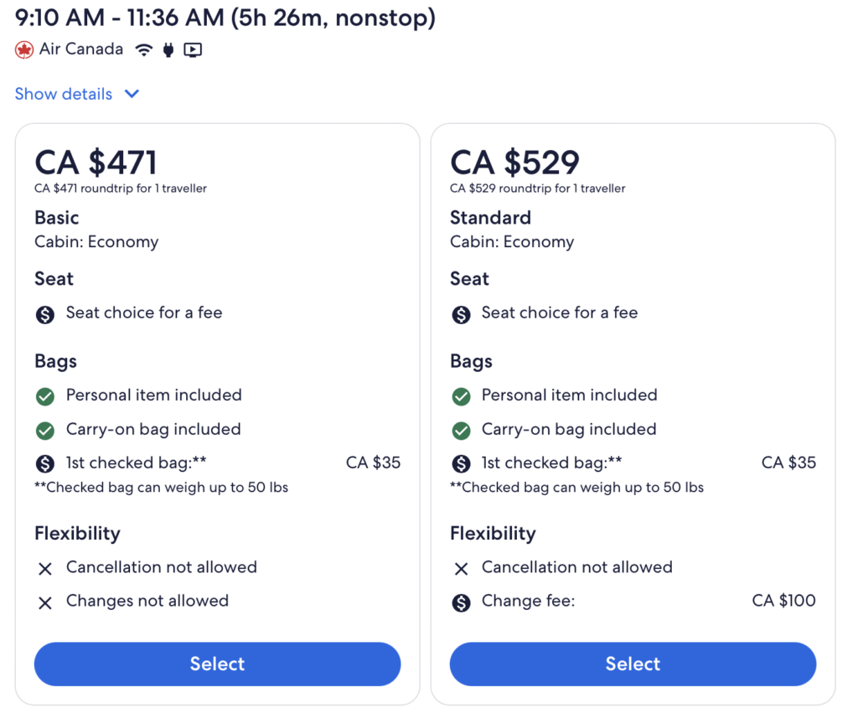Viewport: 858px width, 713px height.
Task: Click the in-flight entertainment screen icon
Action: tap(193, 49)
